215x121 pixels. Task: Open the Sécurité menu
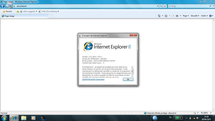pos(195,16)
